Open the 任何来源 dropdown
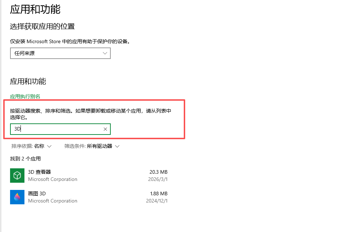 pos(60,53)
